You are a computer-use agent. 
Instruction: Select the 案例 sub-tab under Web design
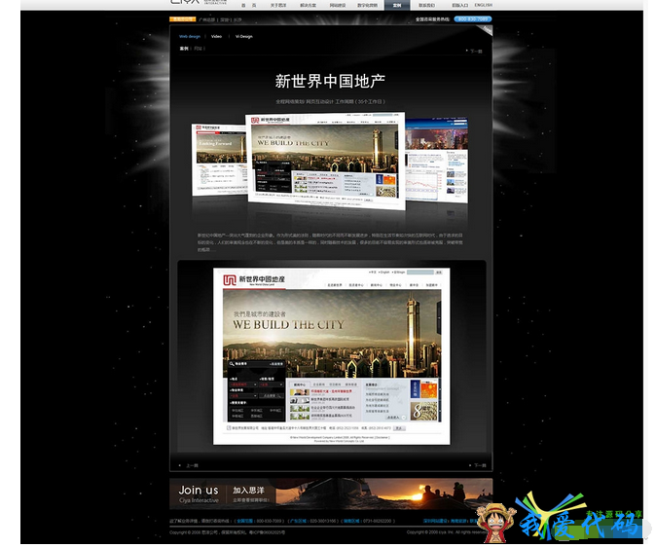point(184,49)
